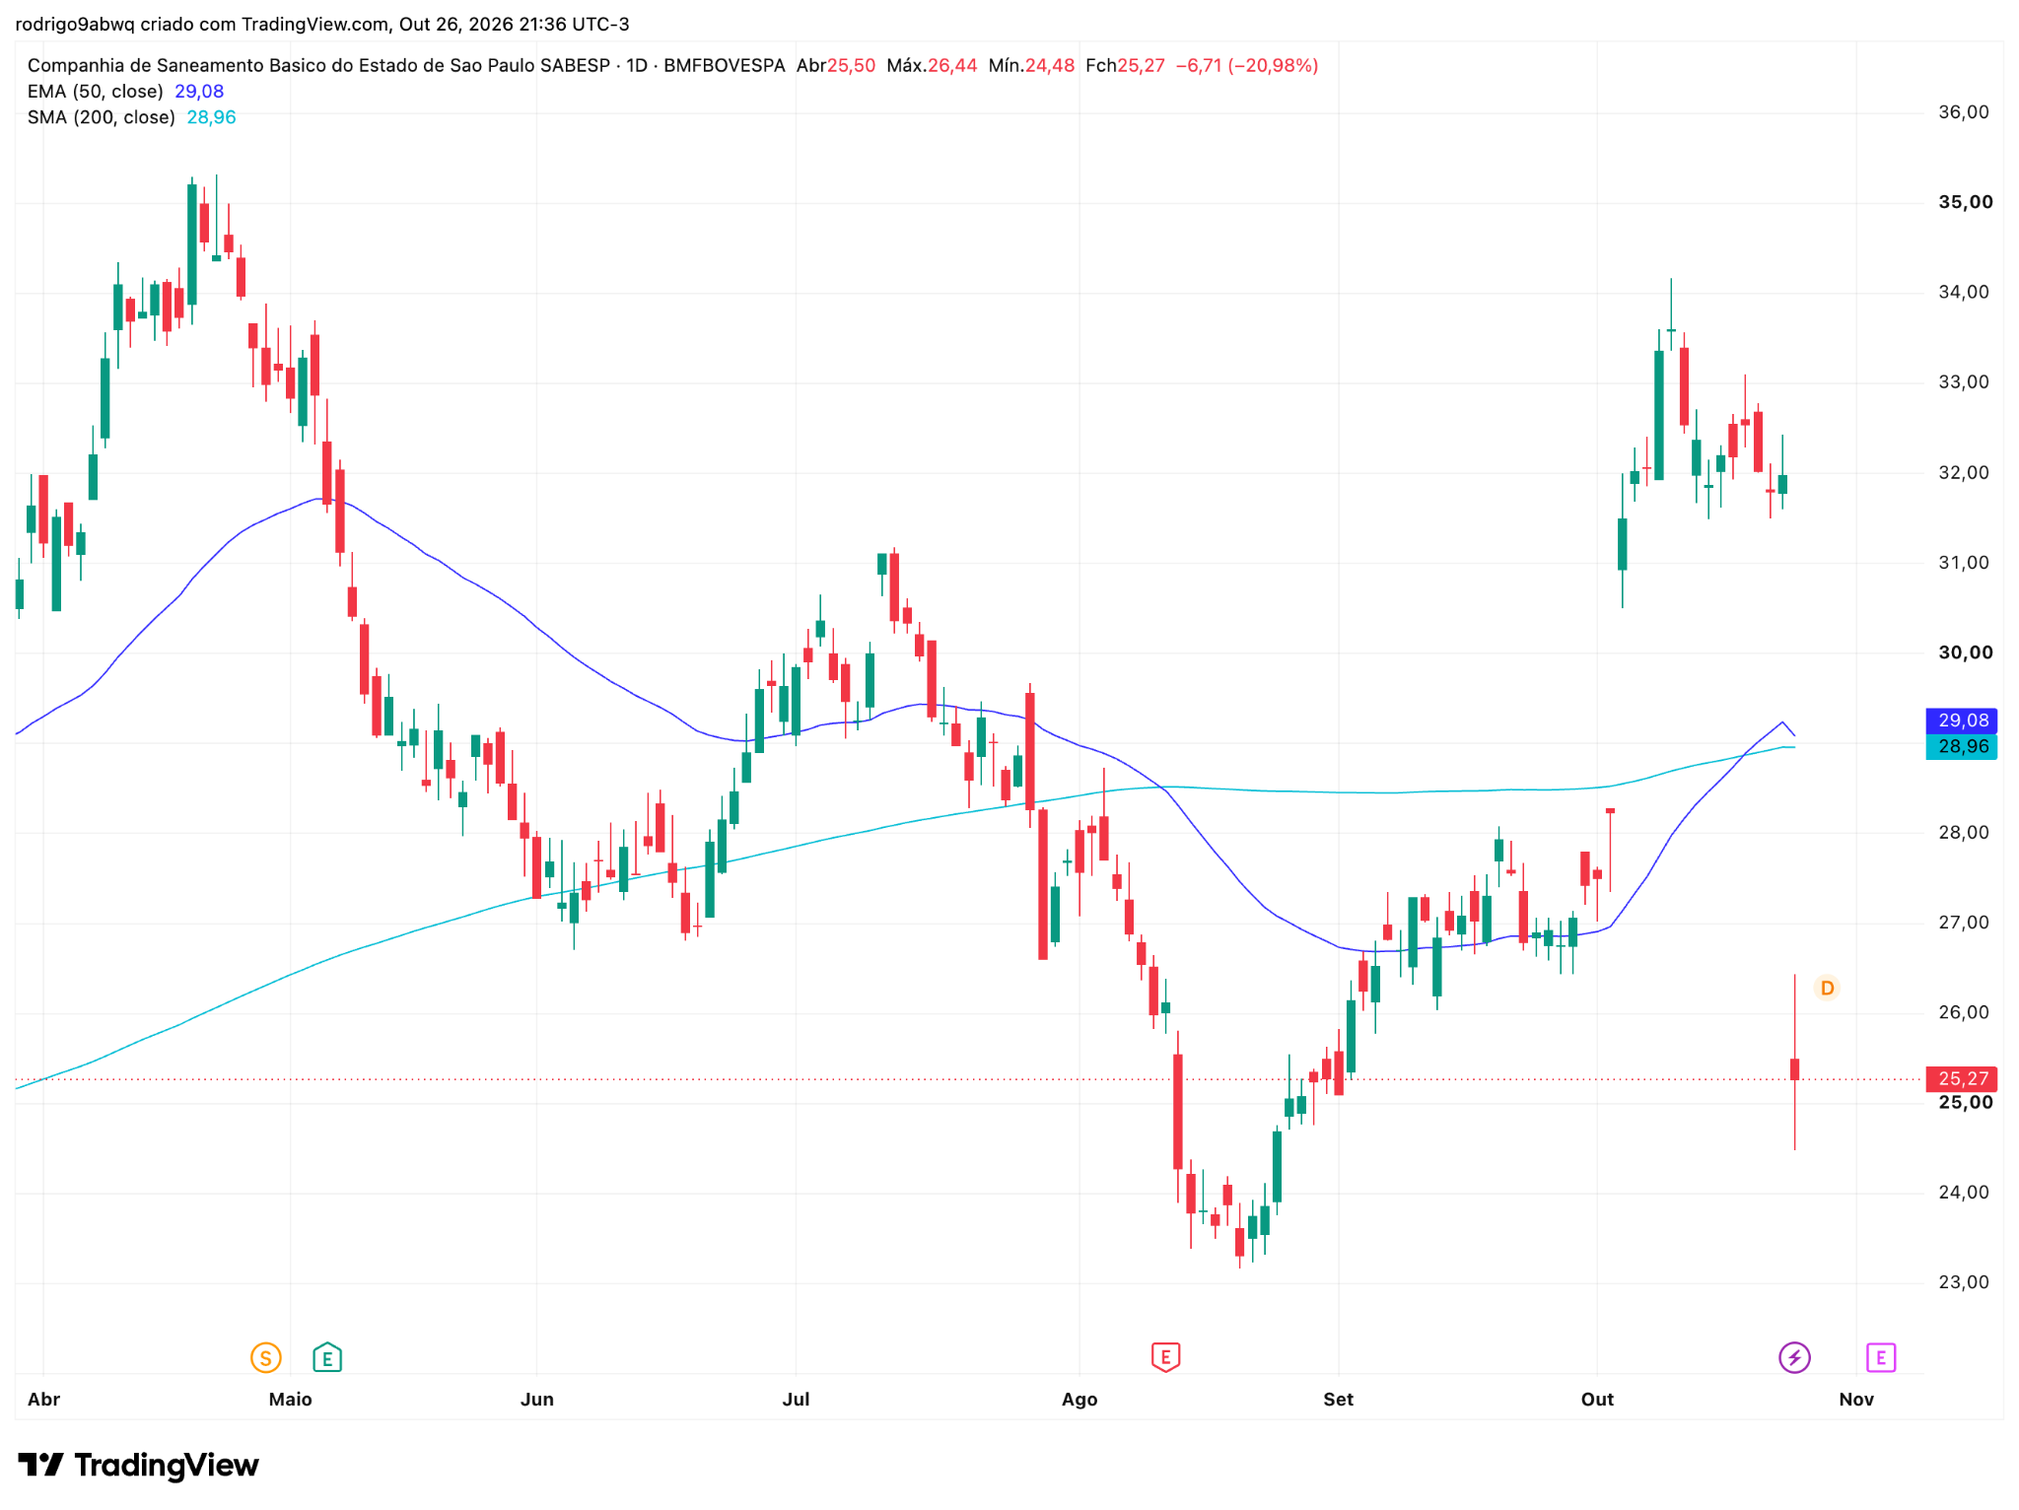The height and width of the screenshot is (1510, 2019).
Task: Click the Out time axis label
Action: pos(1597,1399)
